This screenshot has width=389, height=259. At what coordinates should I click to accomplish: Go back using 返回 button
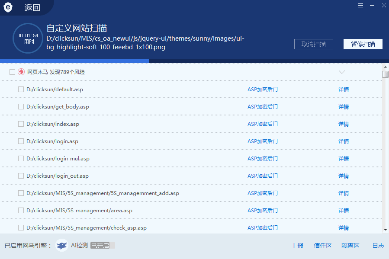pyautogui.click(x=32, y=8)
